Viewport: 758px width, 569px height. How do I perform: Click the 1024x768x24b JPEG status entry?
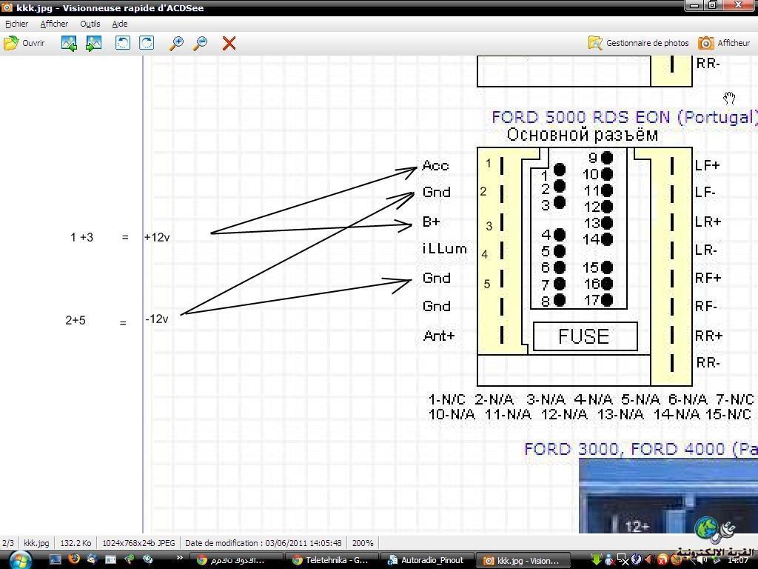138,543
